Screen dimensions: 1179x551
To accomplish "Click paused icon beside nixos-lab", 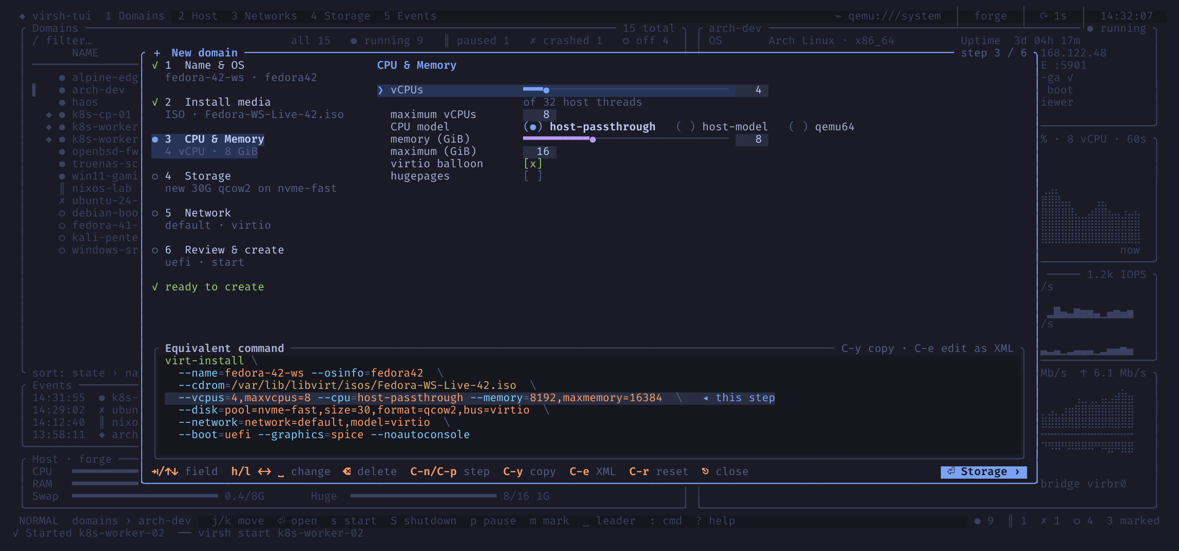I will tap(62, 188).
